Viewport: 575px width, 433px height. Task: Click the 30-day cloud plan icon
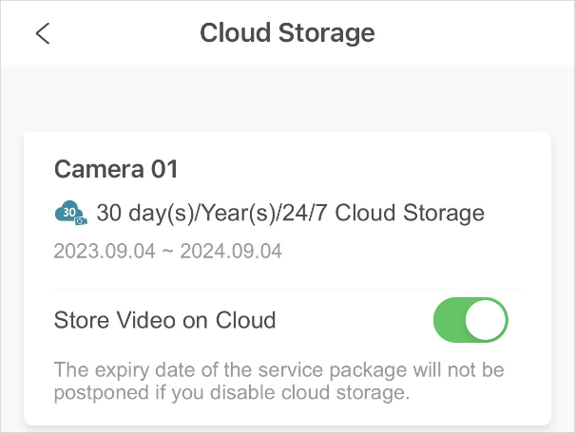point(71,213)
